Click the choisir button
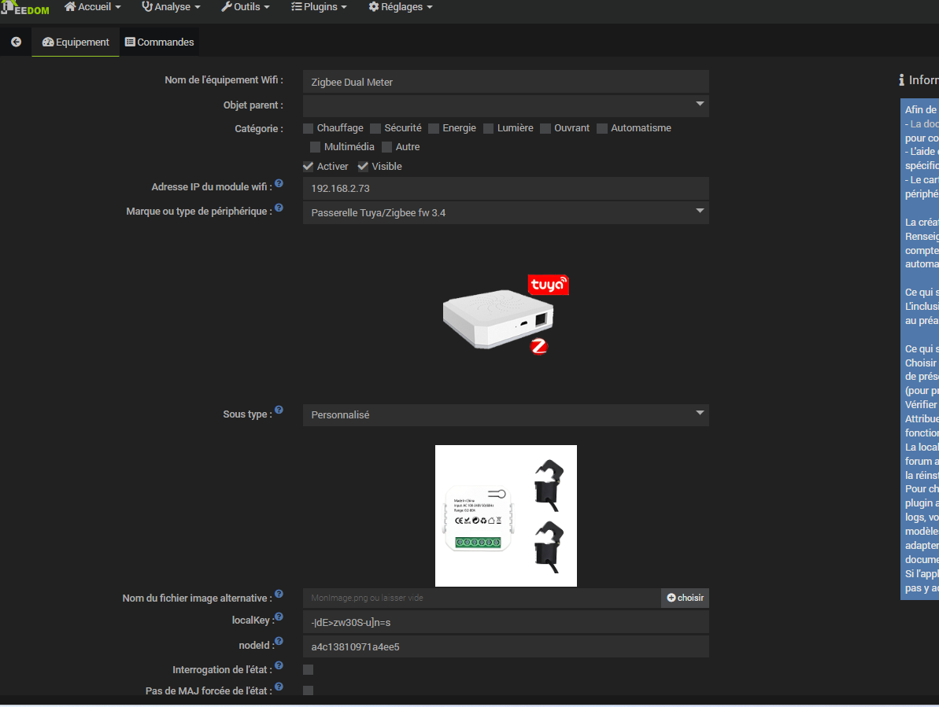This screenshot has width=939, height=707. [685, 598]
